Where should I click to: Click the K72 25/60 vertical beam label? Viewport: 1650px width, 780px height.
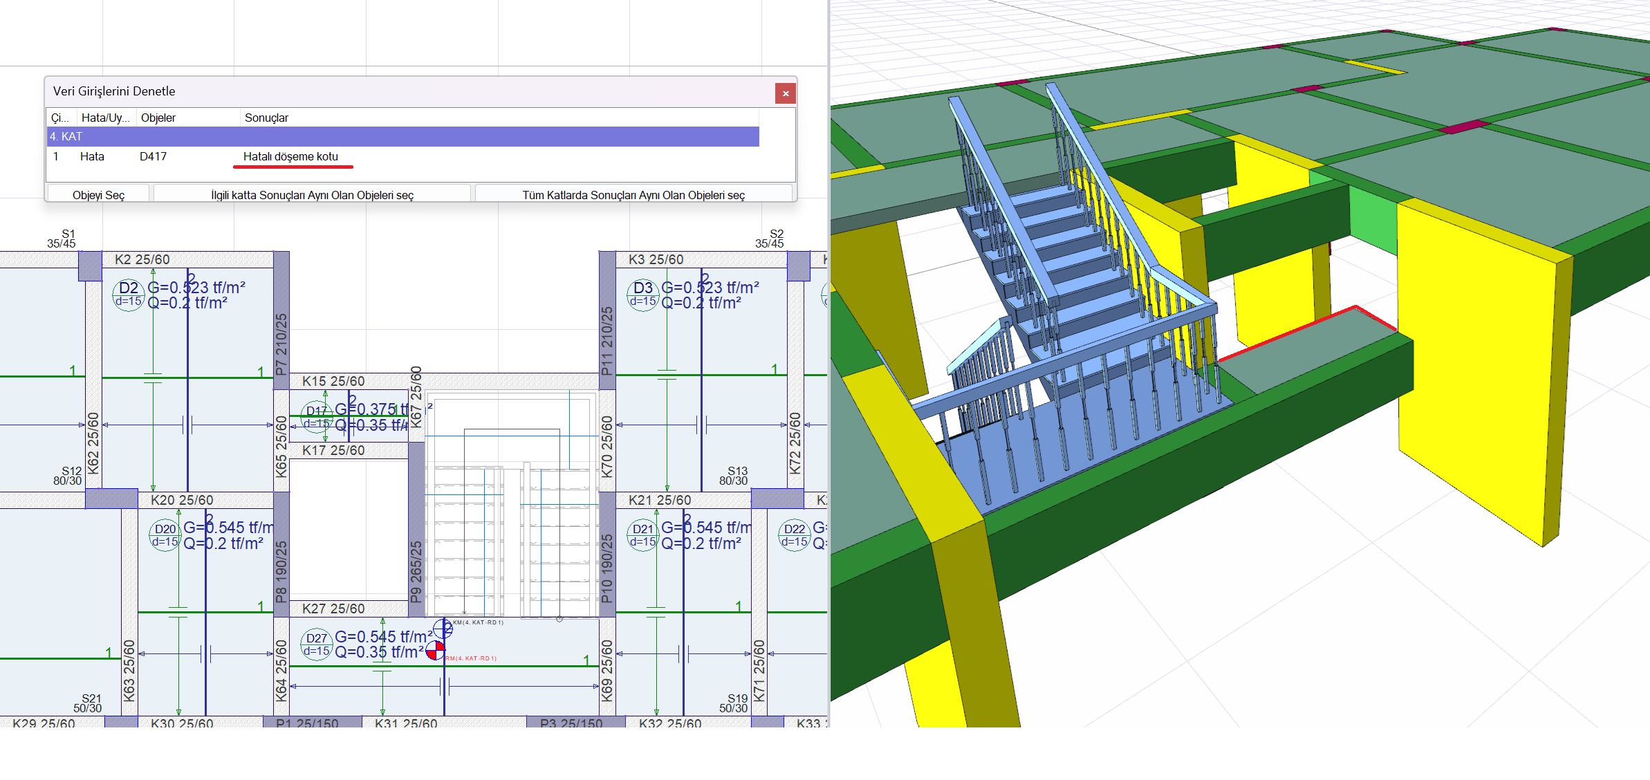(x=795, y=443)
